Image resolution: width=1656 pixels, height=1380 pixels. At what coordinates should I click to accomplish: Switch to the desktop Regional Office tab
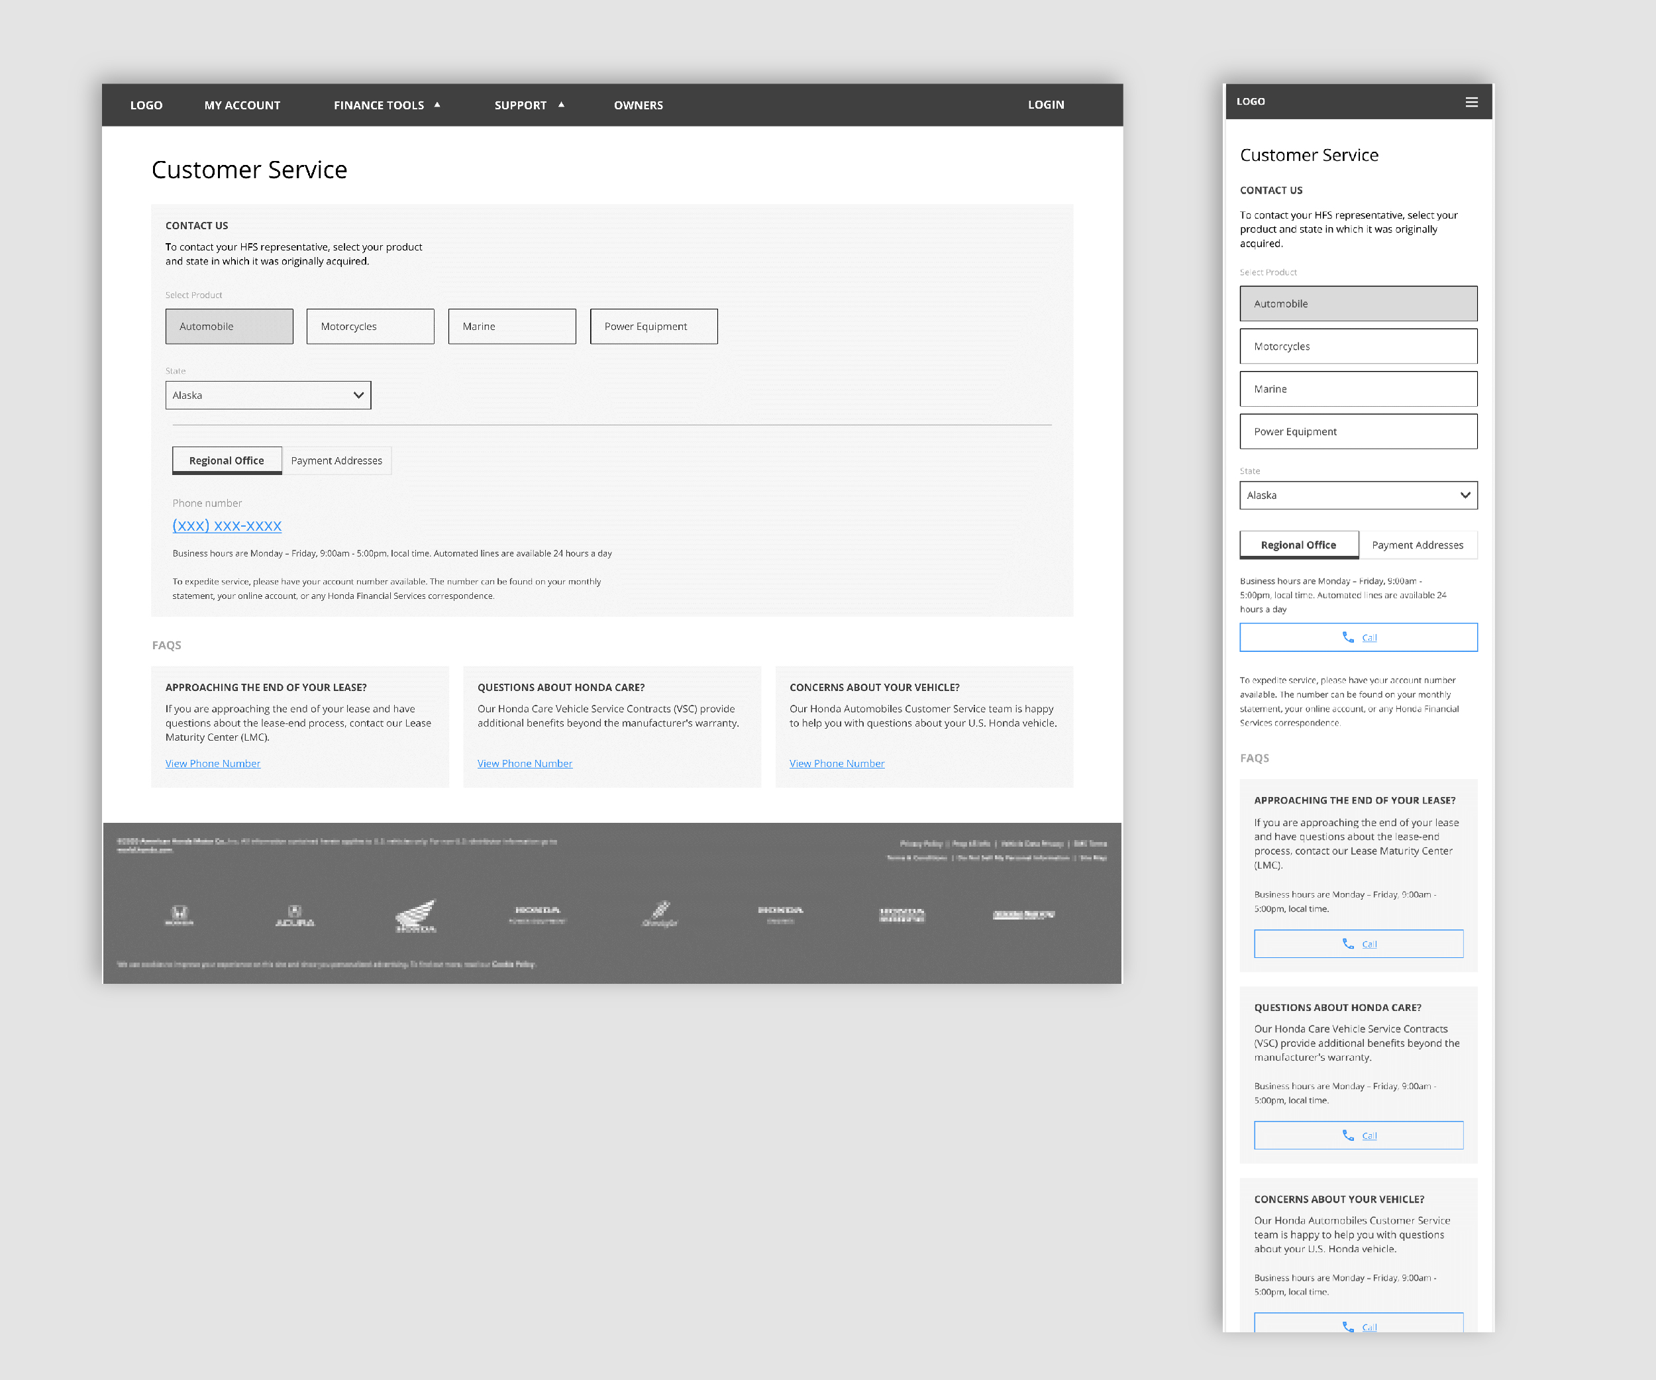coord(227,460)
